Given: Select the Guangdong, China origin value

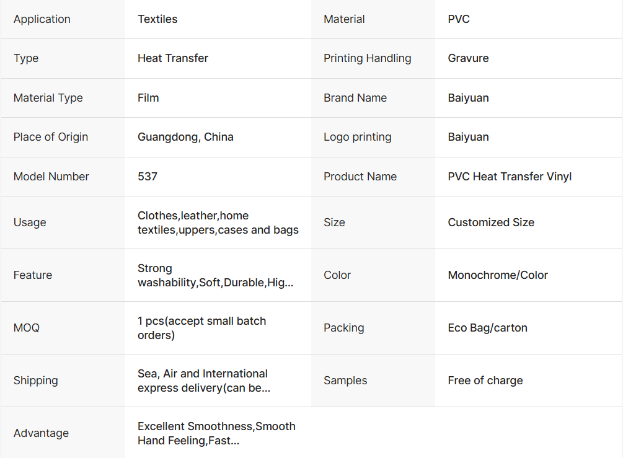Looking at the screenshot, I should (185, 137).
